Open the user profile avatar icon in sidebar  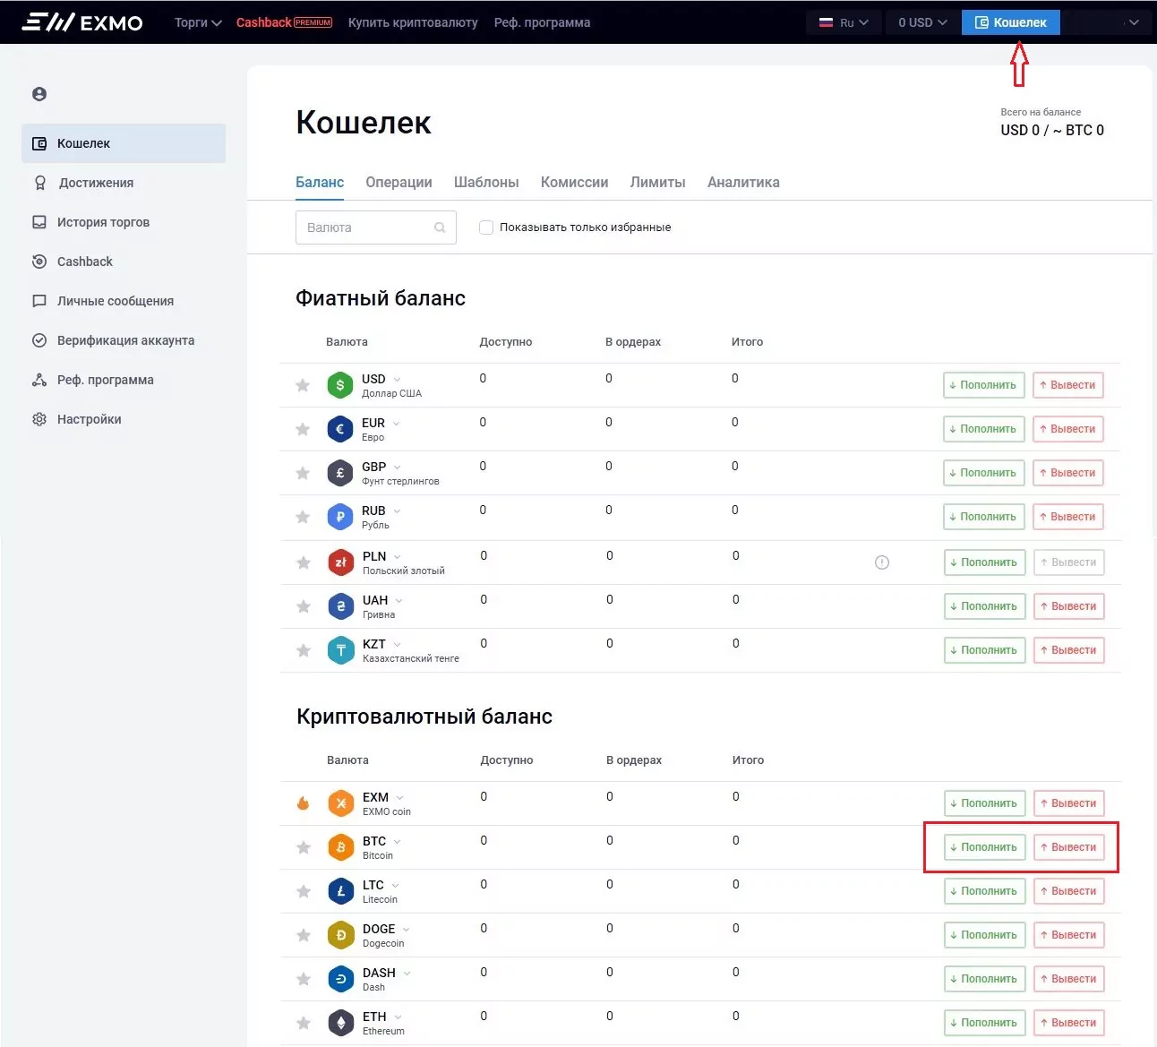[x=39, y=94]
